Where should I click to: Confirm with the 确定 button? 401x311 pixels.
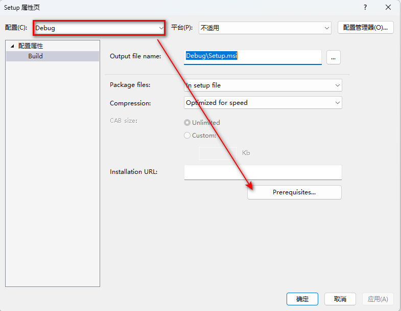tap(302, 299)
